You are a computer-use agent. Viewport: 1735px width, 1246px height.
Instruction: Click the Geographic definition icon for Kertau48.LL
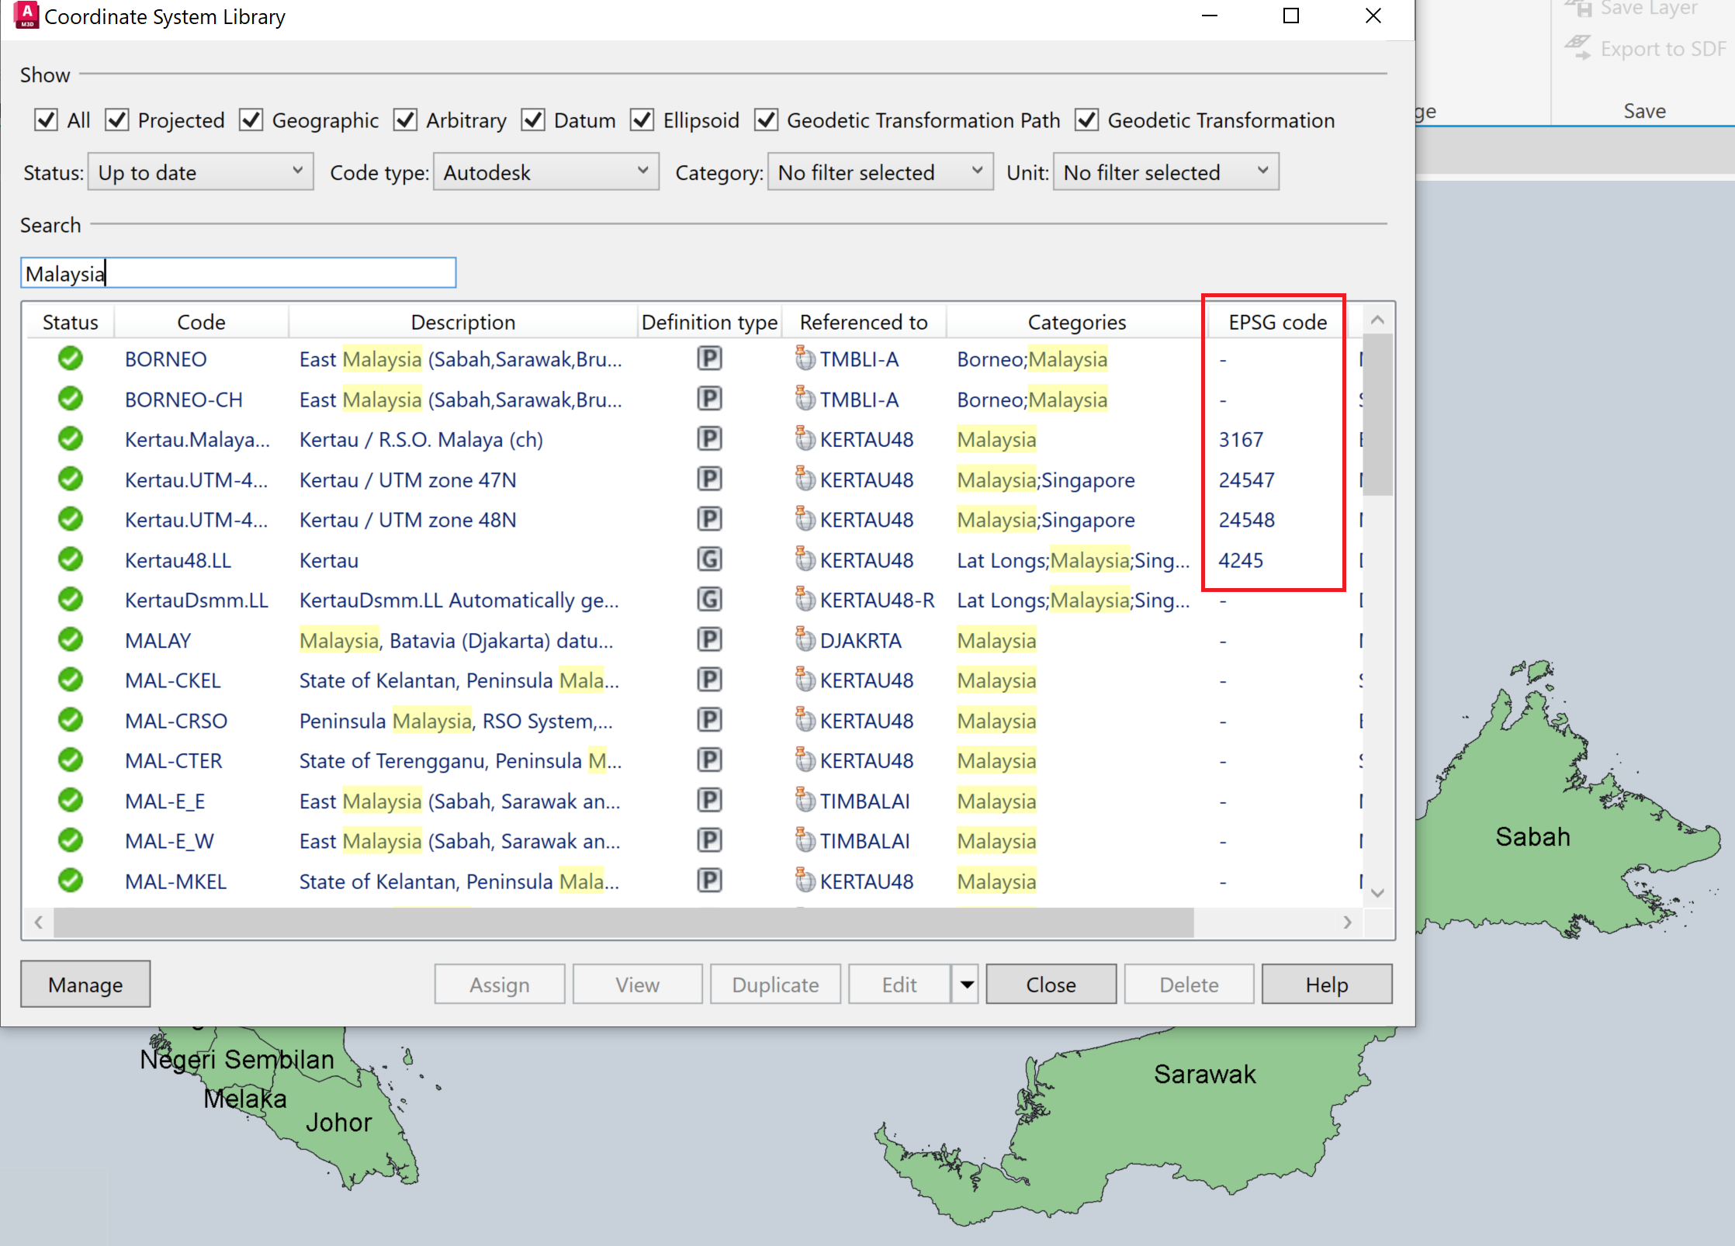click(x=708, y=559)
